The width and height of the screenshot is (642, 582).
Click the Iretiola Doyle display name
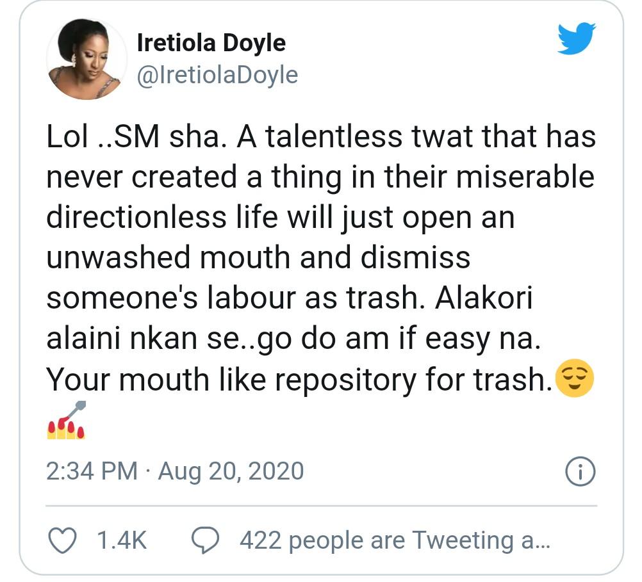pos(211,43)
